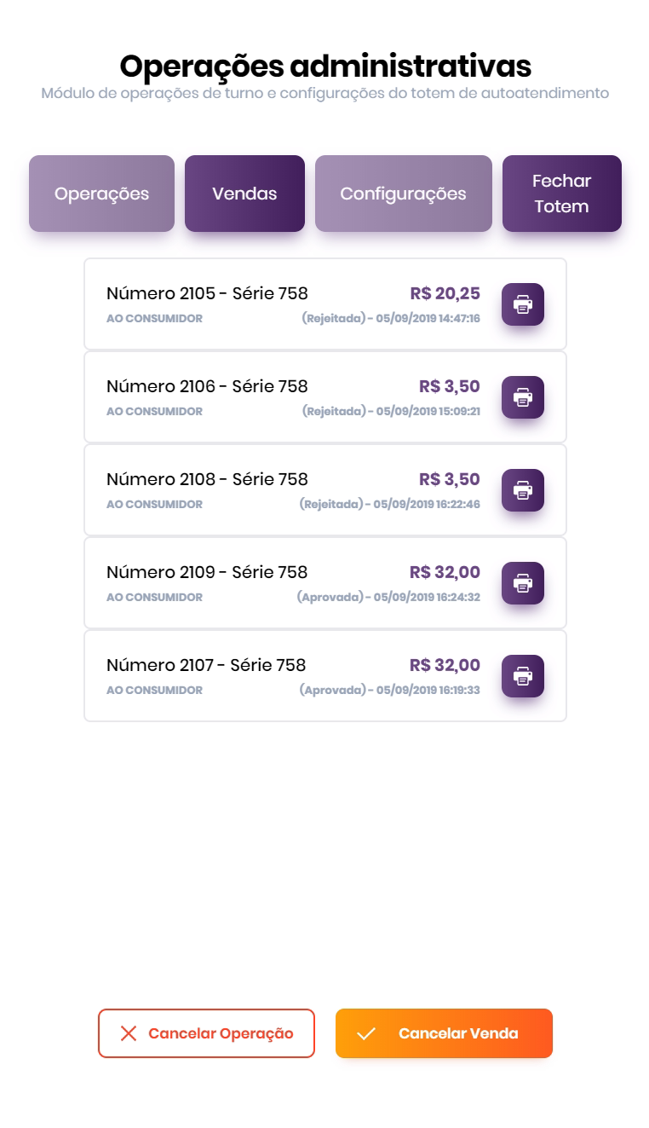Confirm with the Cancelar Venda button
The image size is (649, 1128).
pyautogui.click(x=457, y=1033)
